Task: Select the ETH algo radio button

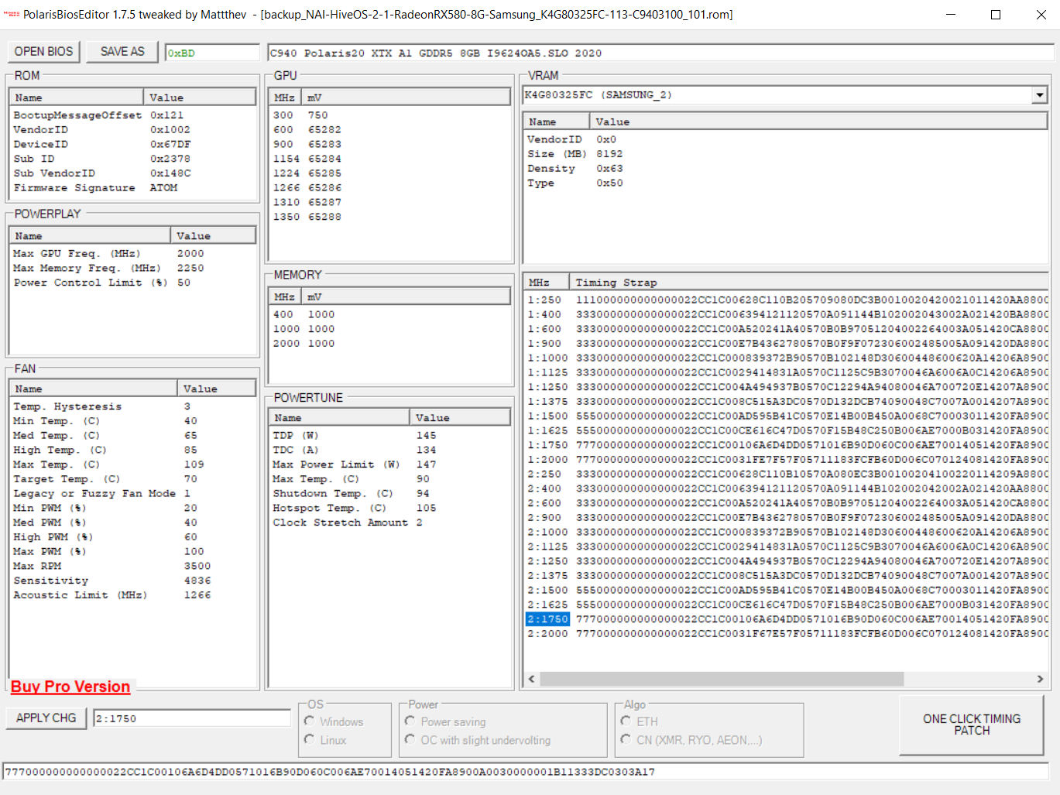Action: (x=626, y=721)
